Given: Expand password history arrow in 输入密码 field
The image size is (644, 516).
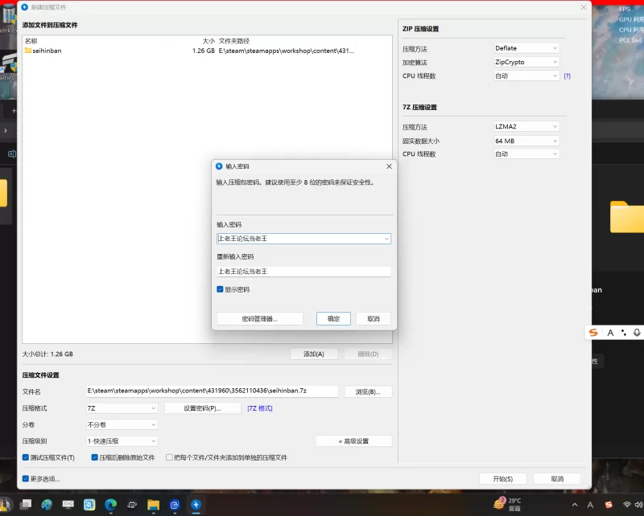Looking at the screenshot, I should pos(386,239).
